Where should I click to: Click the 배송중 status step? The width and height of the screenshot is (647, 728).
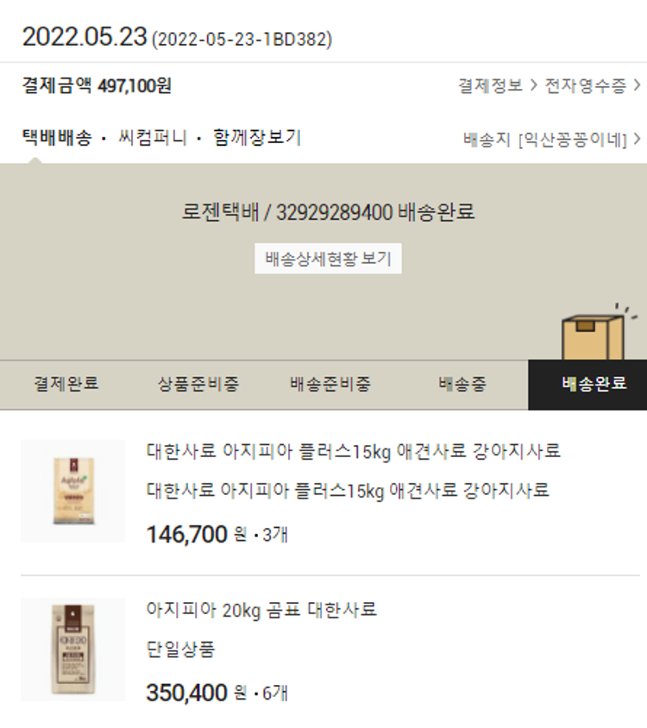coord(462,384)
